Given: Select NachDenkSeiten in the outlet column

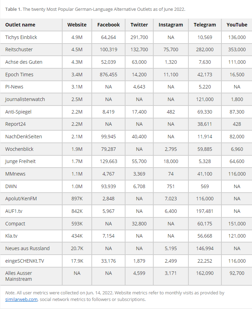Looking at the screenshot, I should point(24,137).
